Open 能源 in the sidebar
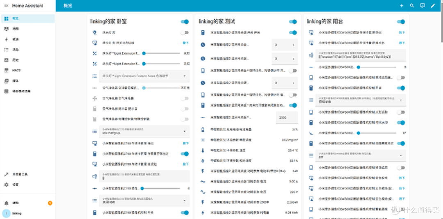Image resolution: width=443 pixels, height=219 pixels. pos(28,39)
